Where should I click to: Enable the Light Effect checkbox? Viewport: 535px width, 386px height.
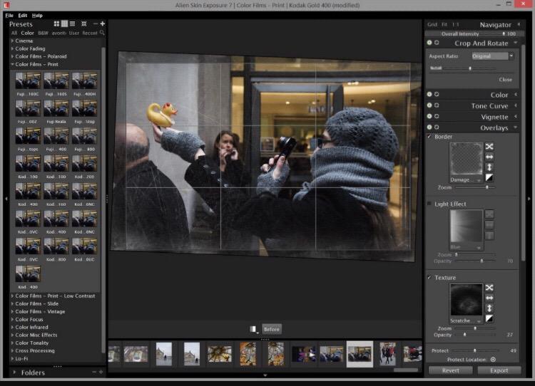pos(429,204)
